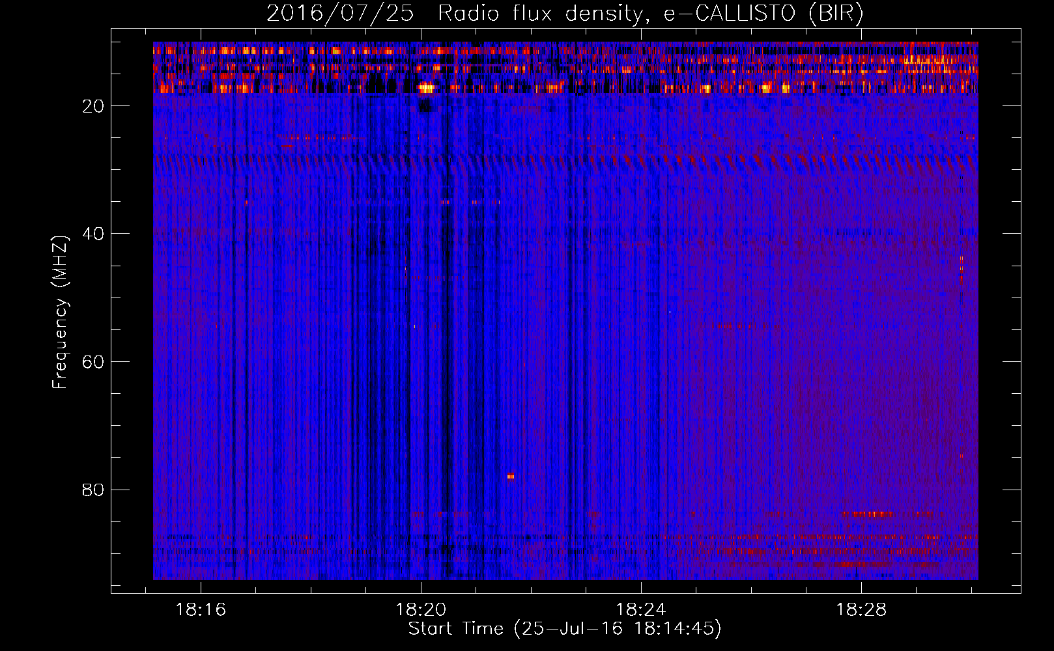Screen dimensions: 1054x651
Task: Select the date 2016/07/25 in the title
Action: [x=340, y=13]
